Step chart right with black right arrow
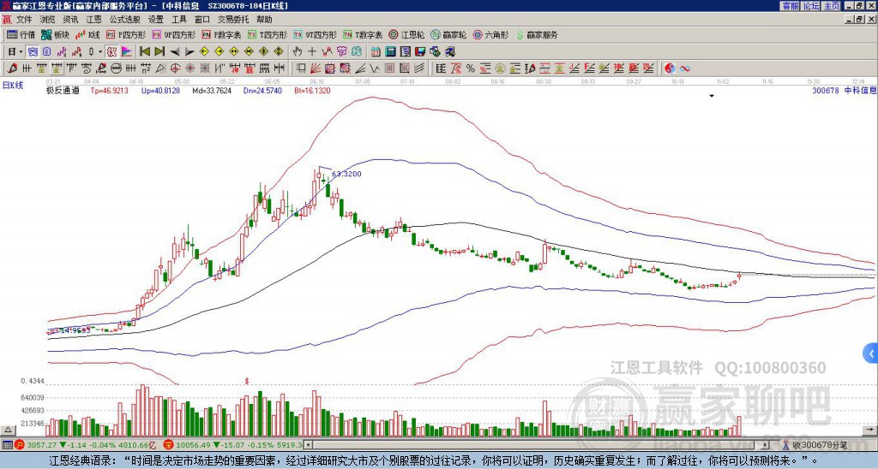Image resolution: width=878 pixels, height=469 pixels. pyautogui.click(x=189, y=52)
